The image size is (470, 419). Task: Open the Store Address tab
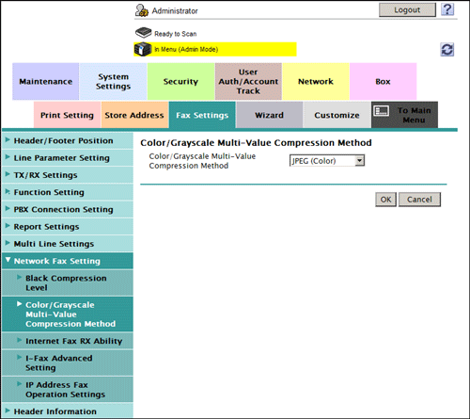pyautogui.click(x=134, y=115)
